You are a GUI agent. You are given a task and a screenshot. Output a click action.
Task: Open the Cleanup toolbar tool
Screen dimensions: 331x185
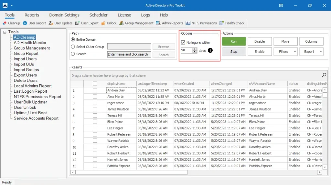coord(11,23)
